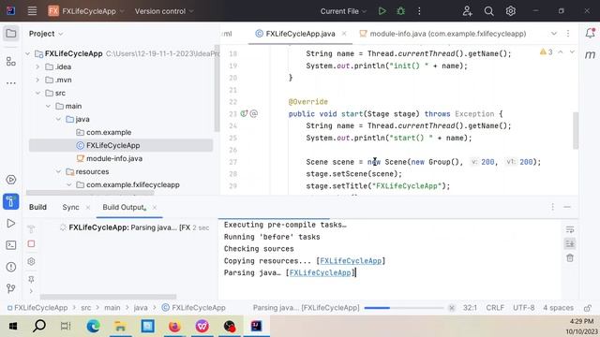Expand the .mvn folder

pos(37,80)
